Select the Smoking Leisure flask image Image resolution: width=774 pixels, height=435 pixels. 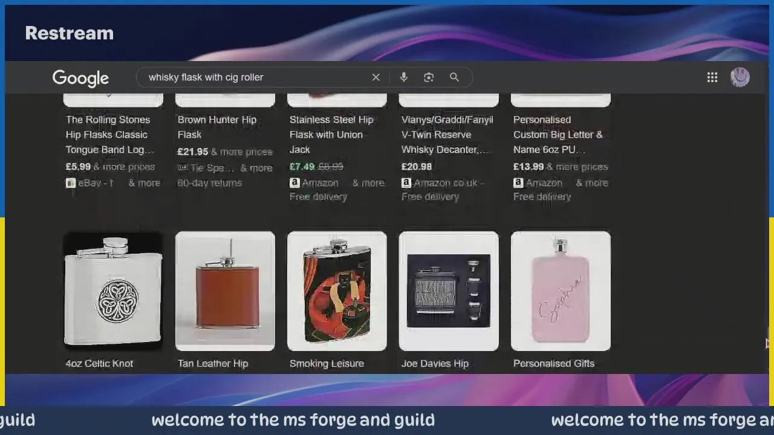click(337, 291)
